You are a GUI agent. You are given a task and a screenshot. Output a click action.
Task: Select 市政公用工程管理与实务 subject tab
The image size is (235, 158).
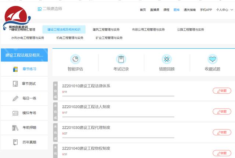tap(148, 30)
